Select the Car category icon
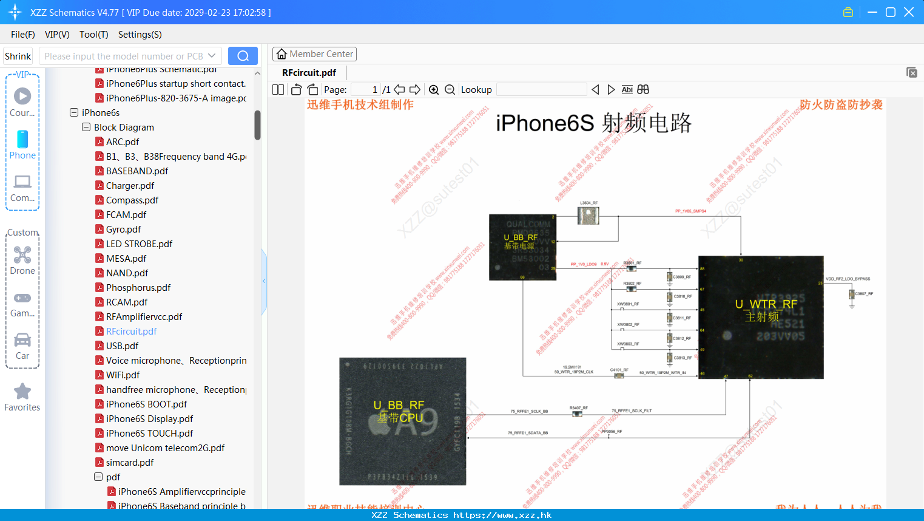 (x=22, y=339)
